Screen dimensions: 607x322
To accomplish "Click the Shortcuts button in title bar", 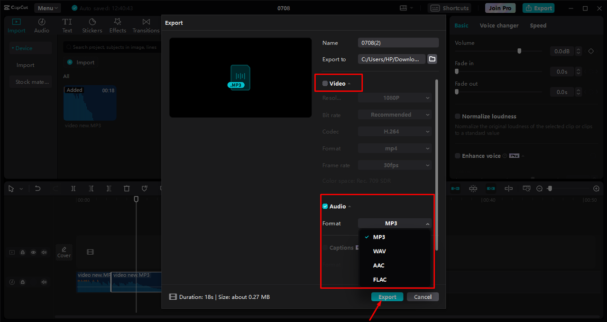I will (449, 8).
